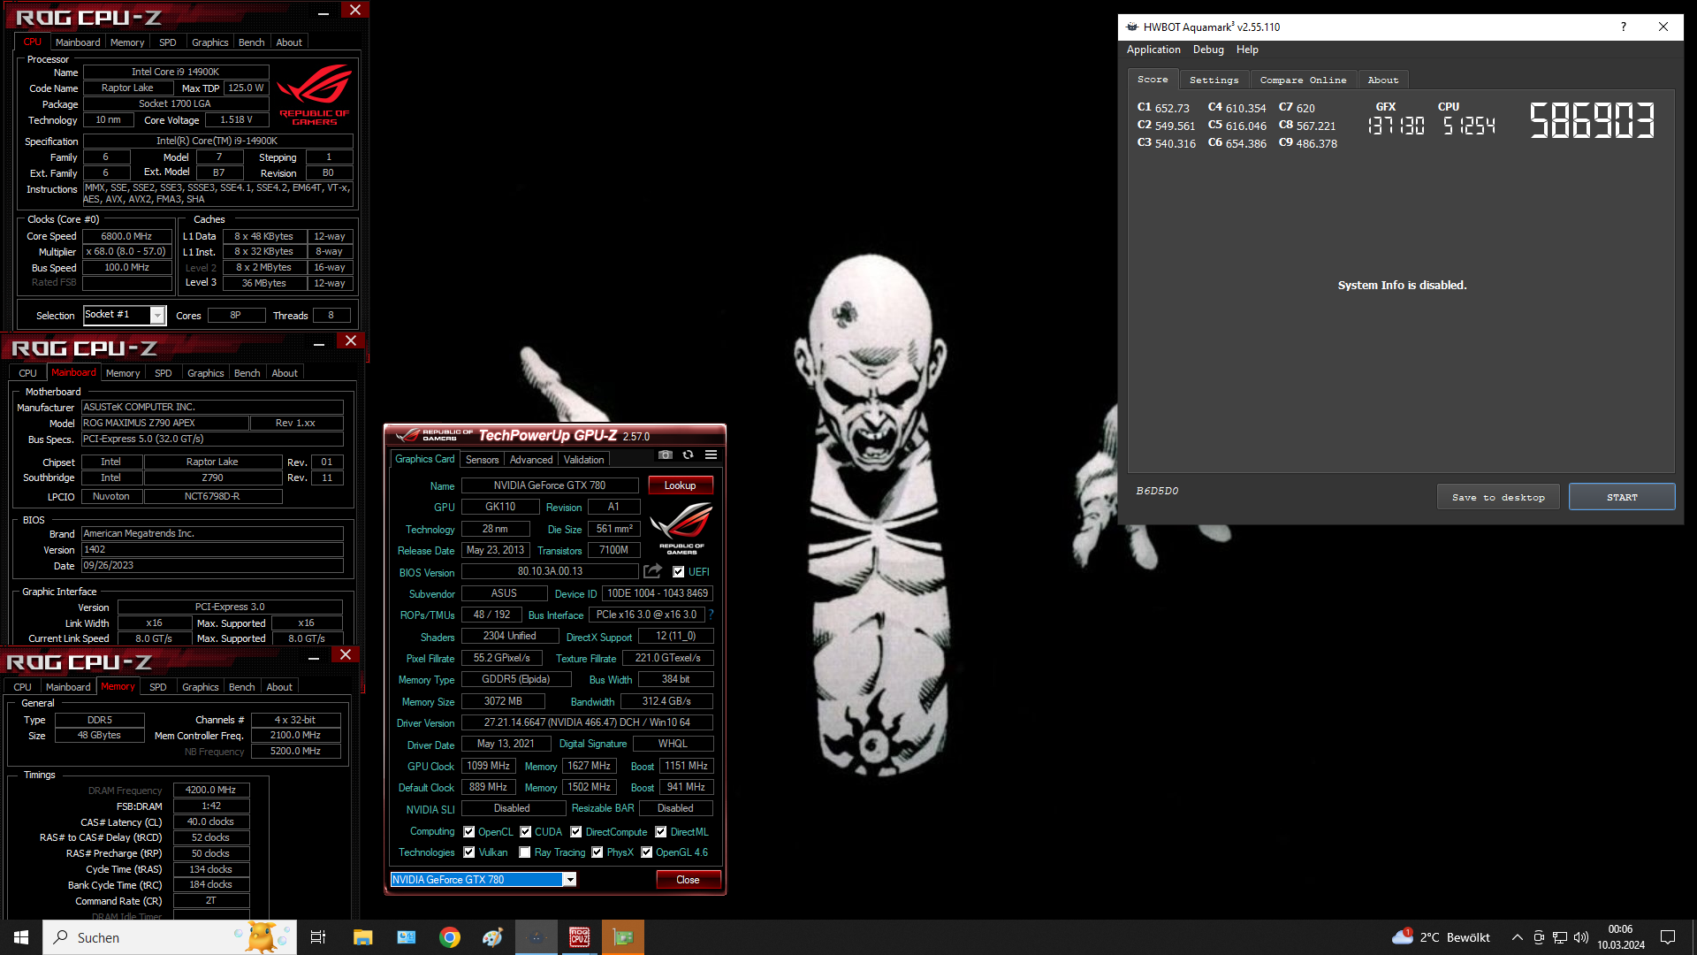The height and width of the screenshot is (955, 1697).
Task: Click the Aquamark help question mark icon
Action: (x=1623, y=27)
